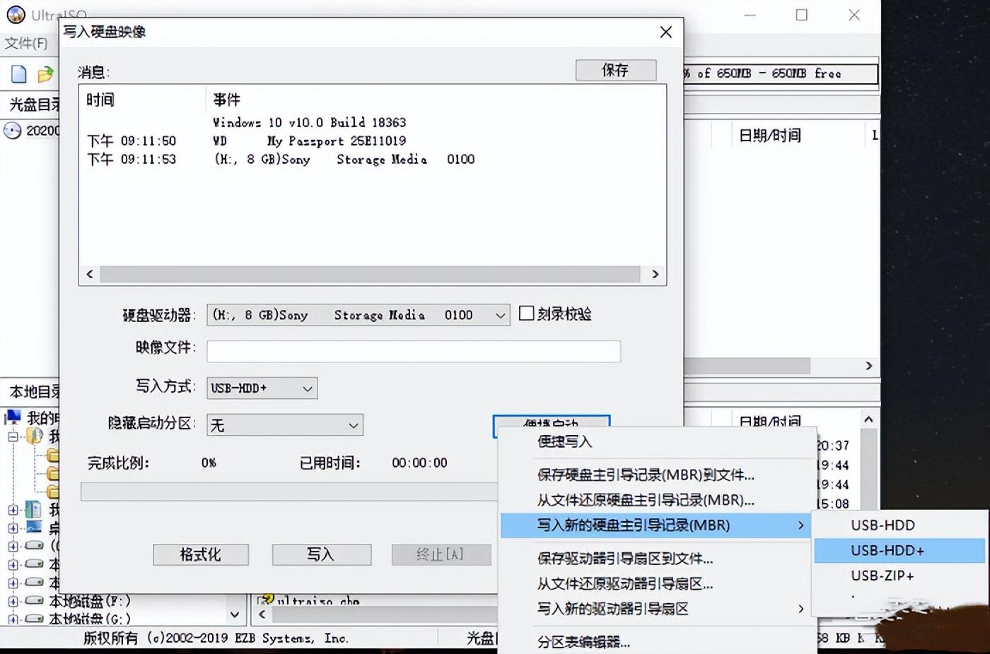Screen dimensions: 990x654
Task: Select the local disk (G:) drive icon
Action: [x=34, y=619]
